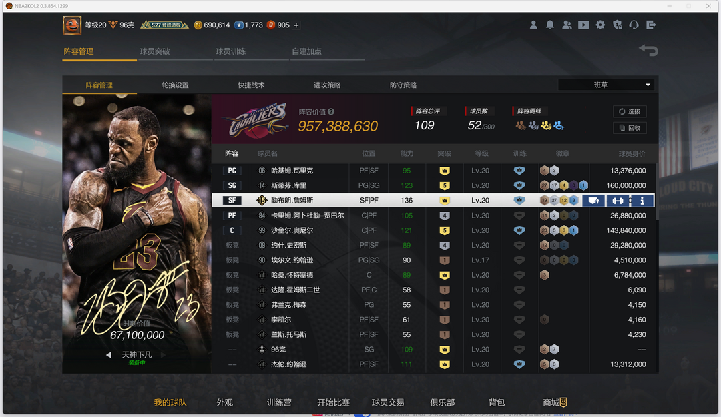Switch to next card skin right arrow
The width and height of the screenshot is (721, 417).
162,355
